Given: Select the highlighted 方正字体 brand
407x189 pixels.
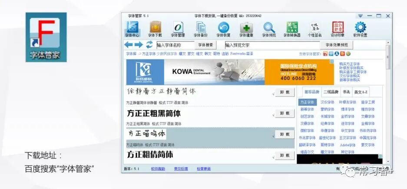Looking at the screenshot, I should pyautogui.click(x=307, y=102).
